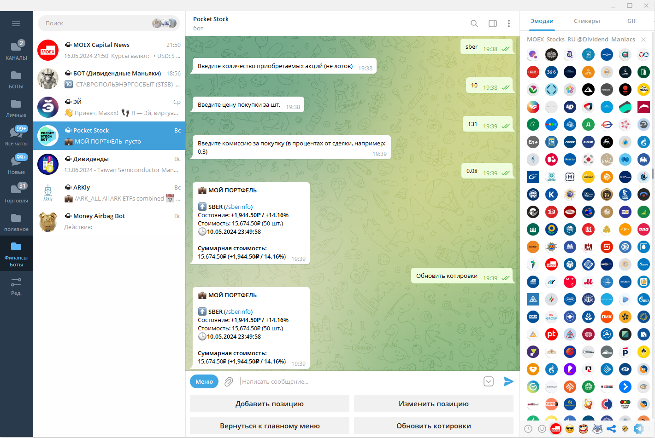Open the Money Airbag Bot chat
Screen dimensions: 655x438
point(109,221)
